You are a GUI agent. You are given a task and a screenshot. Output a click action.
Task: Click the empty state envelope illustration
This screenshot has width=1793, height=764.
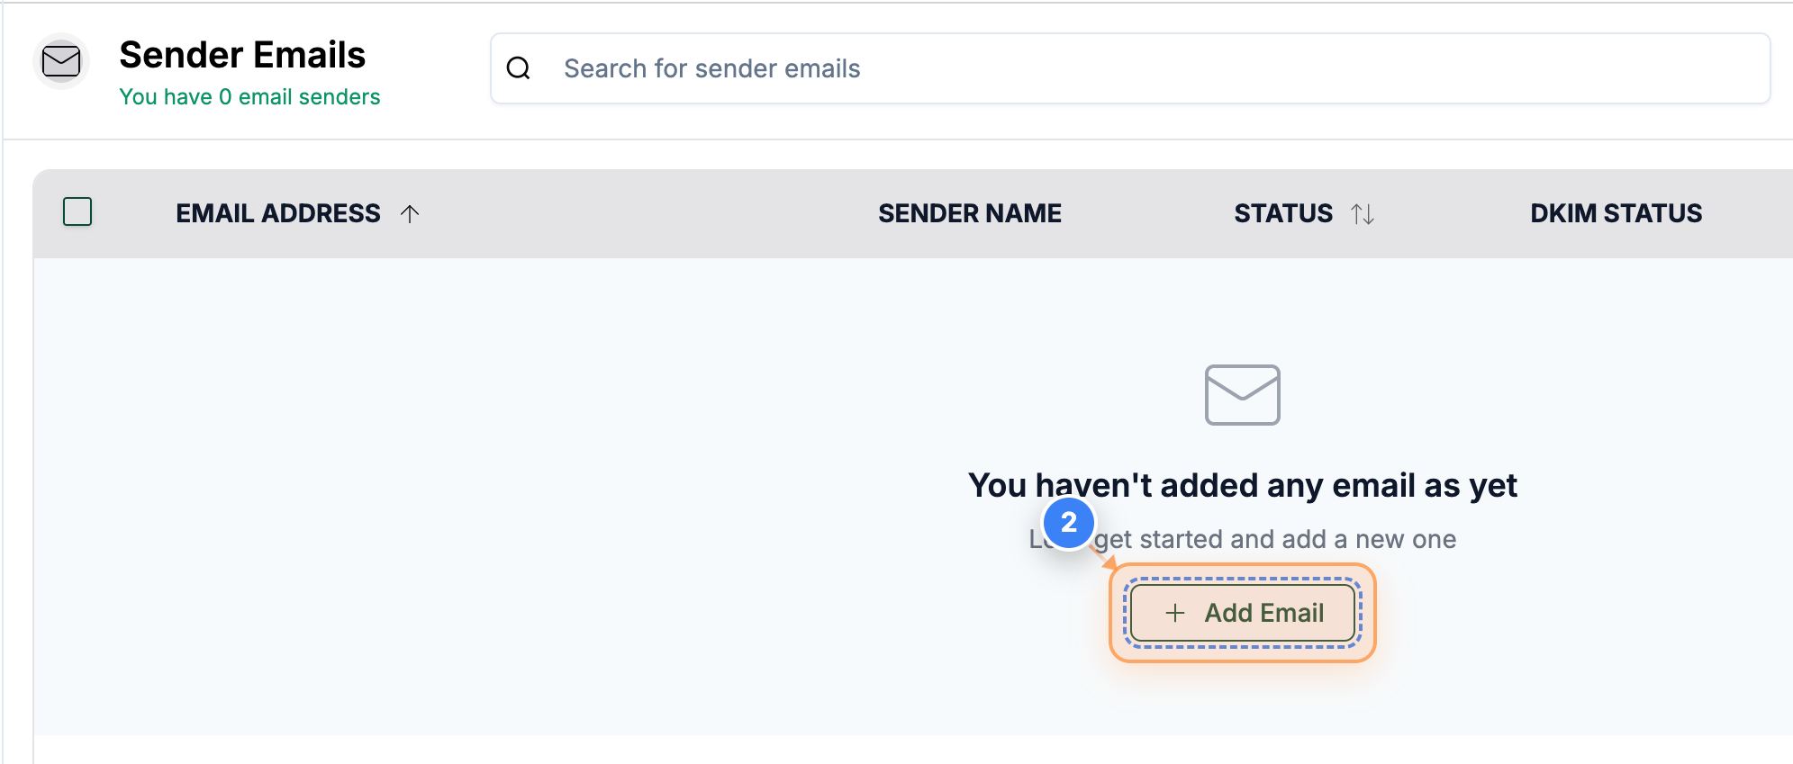1242,394
